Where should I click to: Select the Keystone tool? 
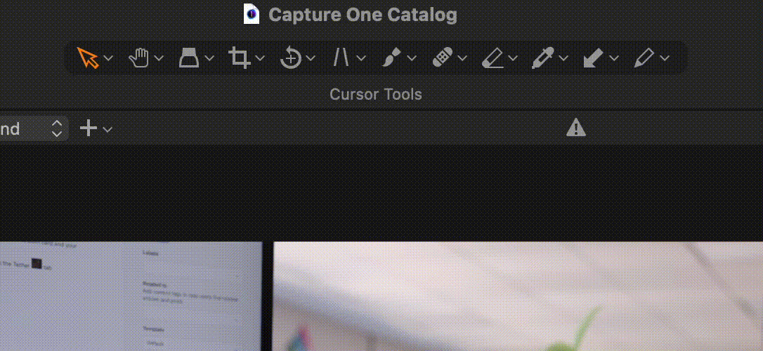pos(341,58)
